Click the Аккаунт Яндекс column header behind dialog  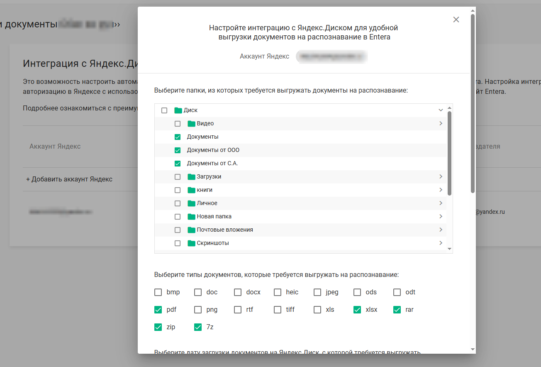(55, 147)
